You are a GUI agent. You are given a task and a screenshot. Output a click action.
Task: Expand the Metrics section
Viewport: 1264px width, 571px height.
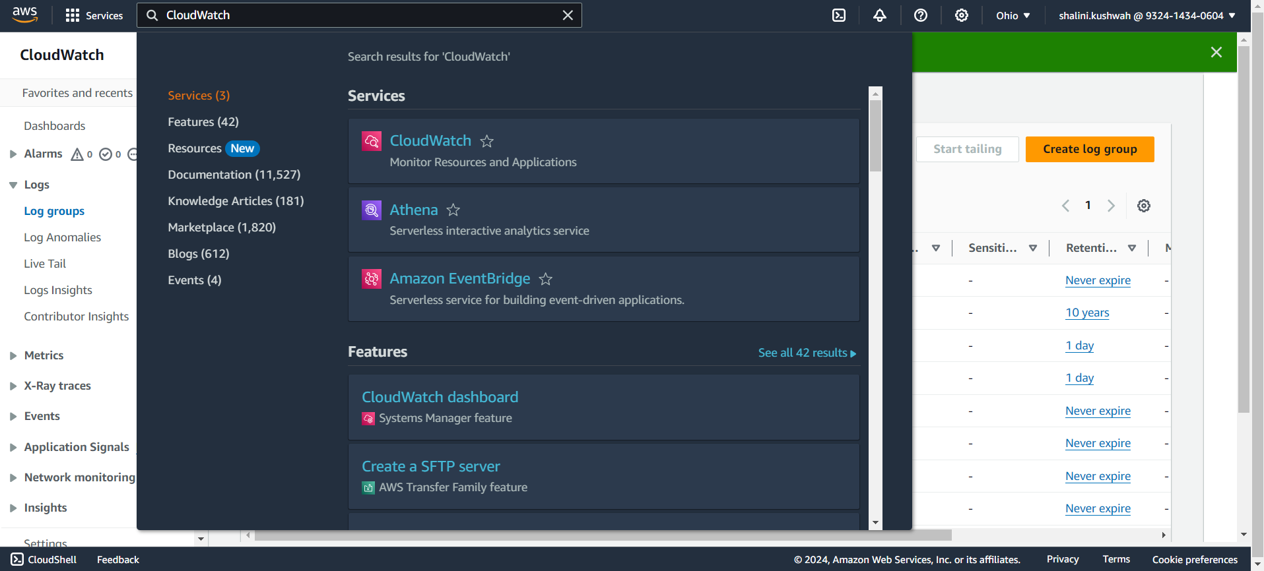13,356
